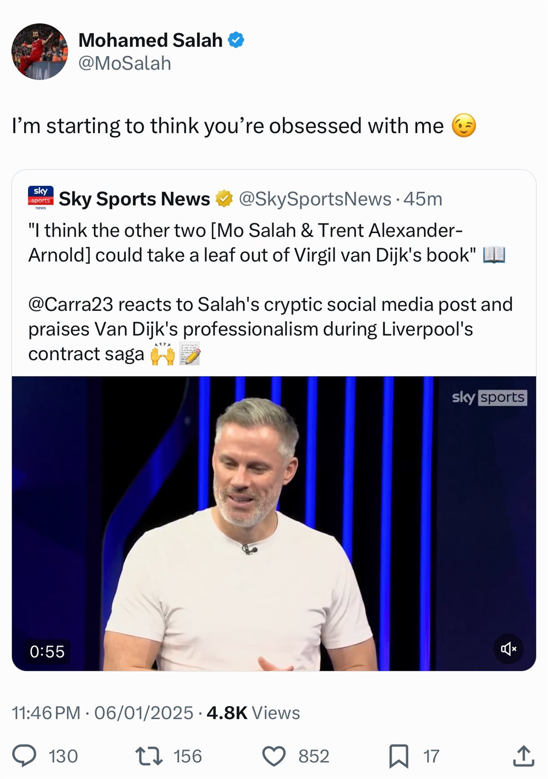This screenshot has width=548, height=779.
Task: Open the 4.8K Views analytics
Action: click(253, 713)
